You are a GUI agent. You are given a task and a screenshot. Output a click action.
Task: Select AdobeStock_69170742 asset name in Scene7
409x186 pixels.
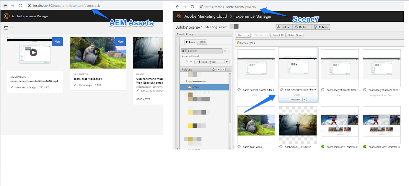(x=298, y=147)
